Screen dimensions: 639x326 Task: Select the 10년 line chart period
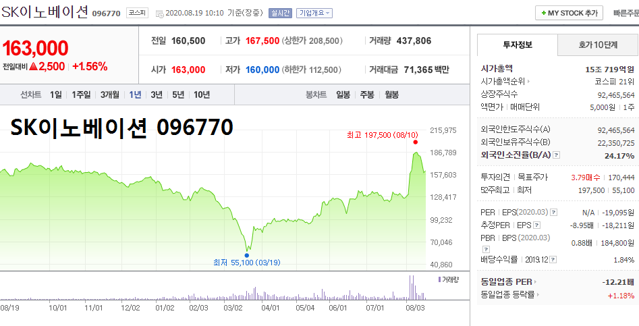click(x=202, y=95)
